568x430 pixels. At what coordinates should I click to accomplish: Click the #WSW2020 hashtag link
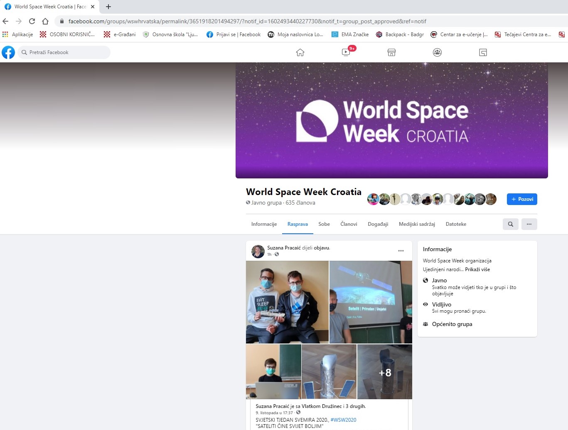point(343,420)
